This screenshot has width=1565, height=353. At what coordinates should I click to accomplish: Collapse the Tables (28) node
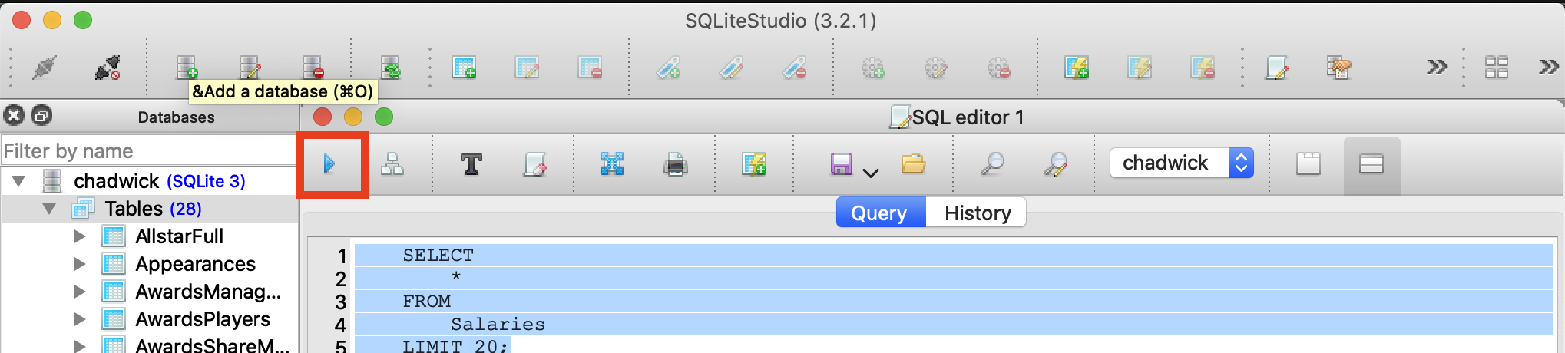[x=49, y=209]
